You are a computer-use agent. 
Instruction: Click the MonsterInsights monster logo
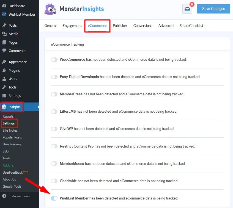[51, 9]
